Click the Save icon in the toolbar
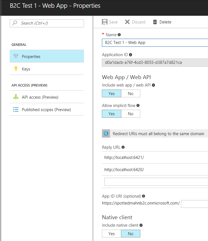 coord(104,22)
